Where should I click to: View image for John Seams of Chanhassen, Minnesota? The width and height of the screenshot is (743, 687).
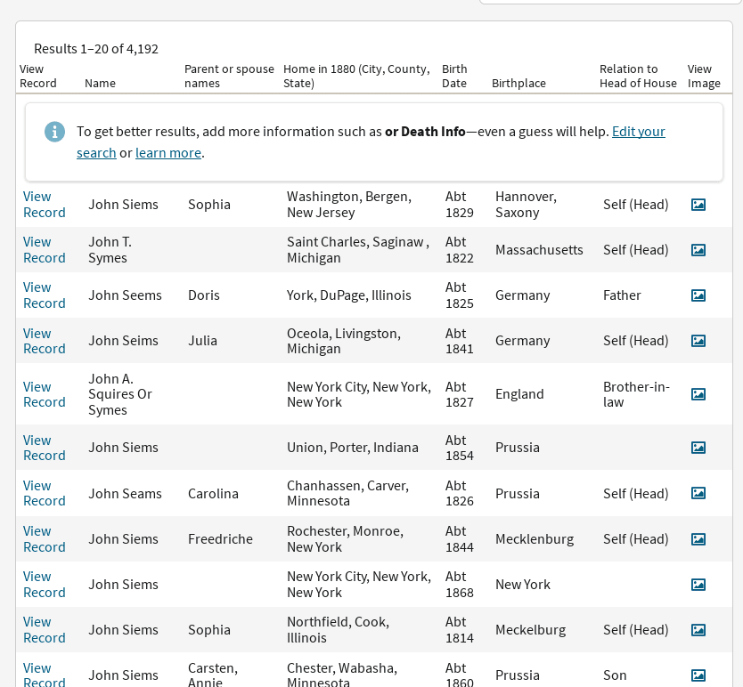pyautogui.click(x=698, y=493)
